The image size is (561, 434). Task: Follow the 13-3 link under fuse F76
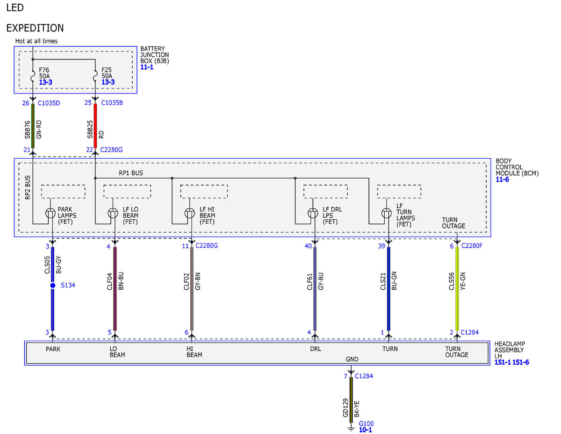(x=46, y=82)
